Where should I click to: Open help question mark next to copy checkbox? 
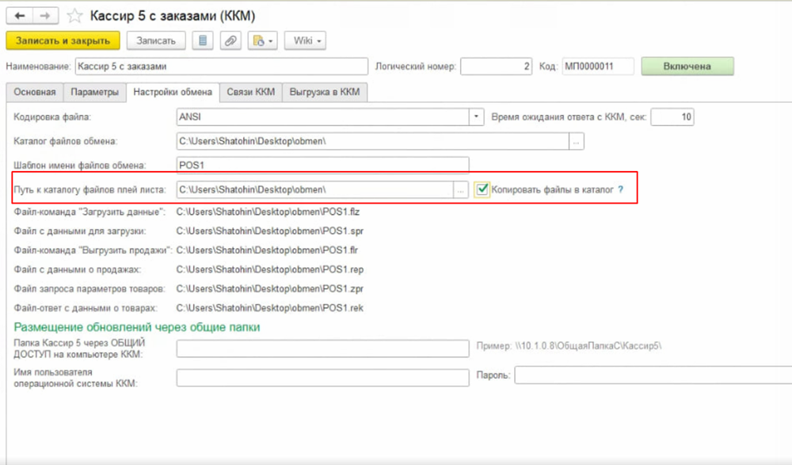coord(621,190)
